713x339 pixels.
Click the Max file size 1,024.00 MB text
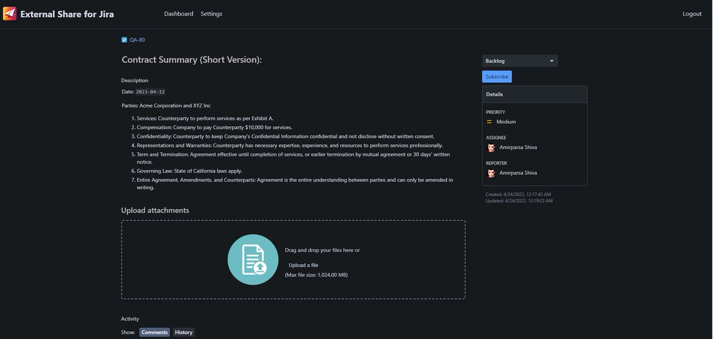tap(317, 275)
